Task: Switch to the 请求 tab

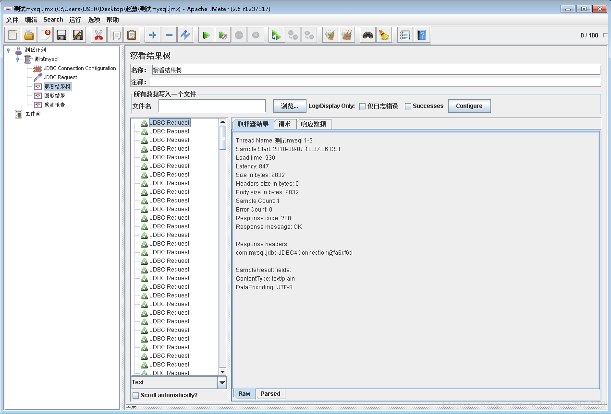Action: pyautogui.click(x=285, y=124)
